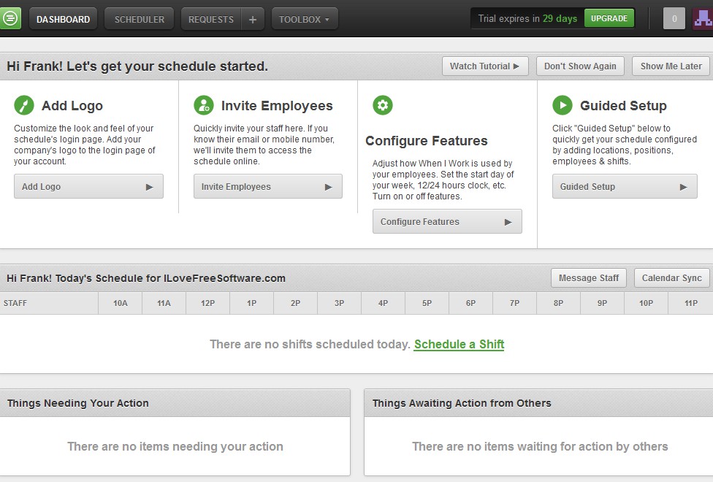Click 'There are no items waiting for action by others'
The image size is (713, 482).
[x=540, y=446]
